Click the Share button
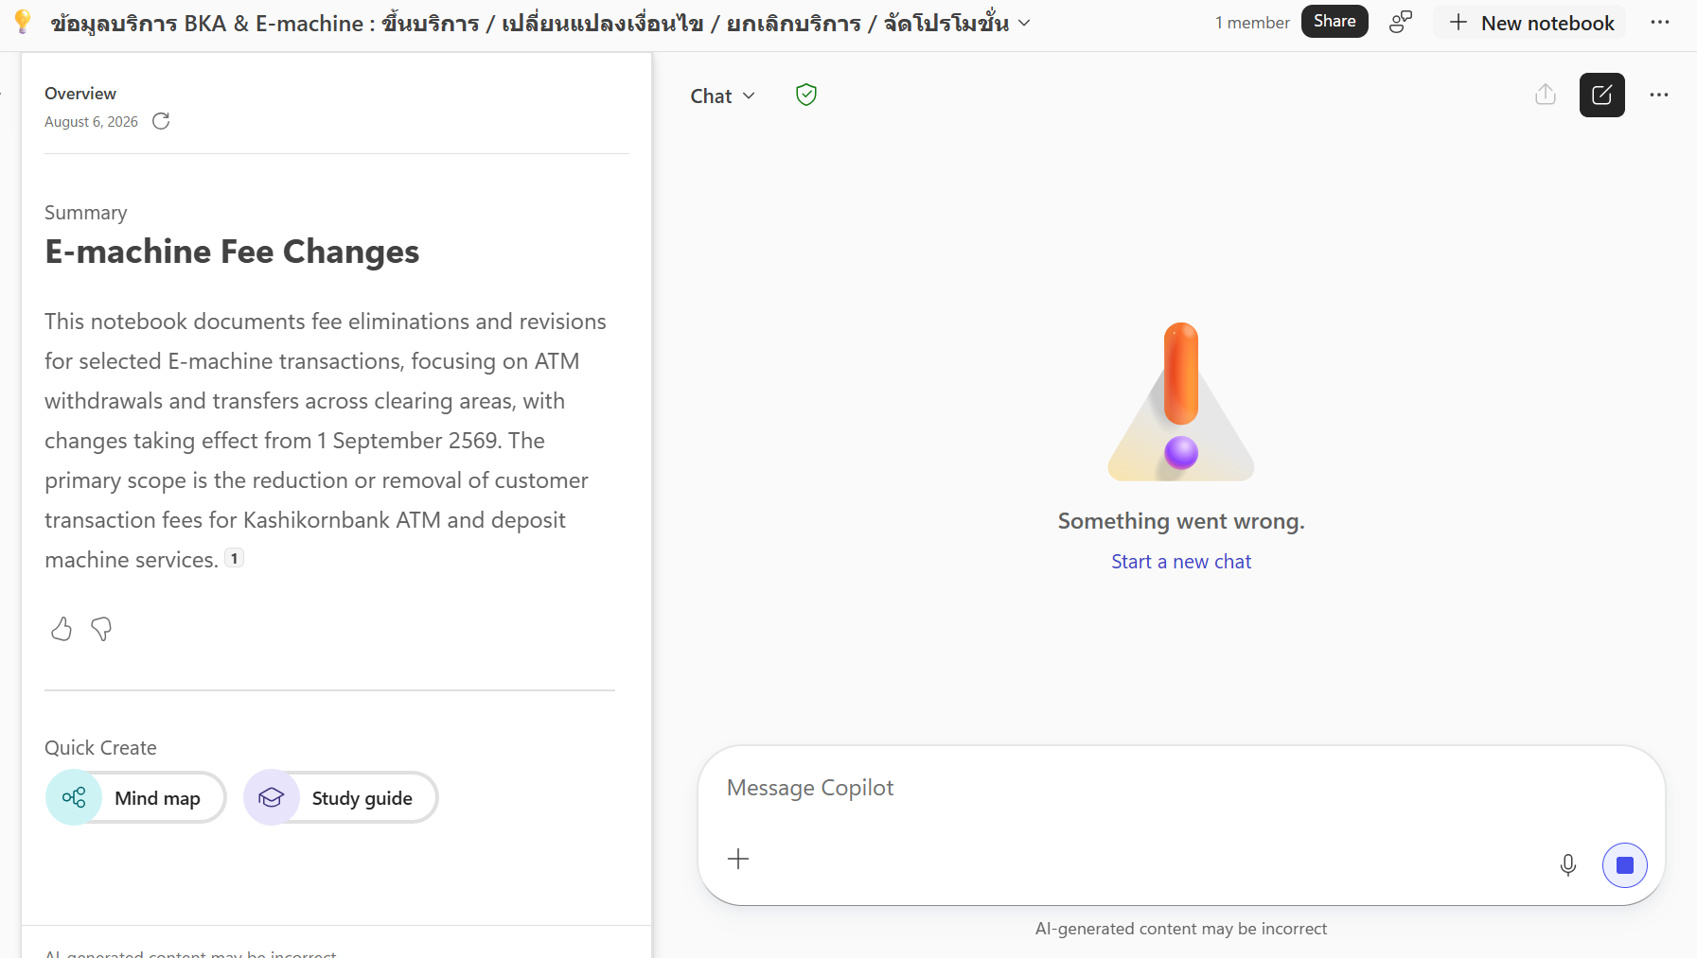Viewport: 1697px width, 958px height. [1335, 21]
